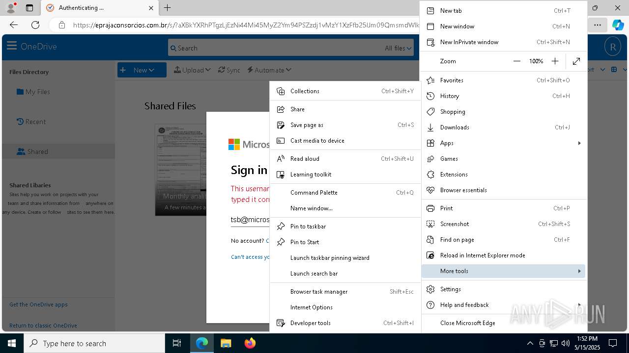Click the Edge ellipsis menu button
Image resolution: width=629 pixels, height=353 pixels.
(597, 25)
